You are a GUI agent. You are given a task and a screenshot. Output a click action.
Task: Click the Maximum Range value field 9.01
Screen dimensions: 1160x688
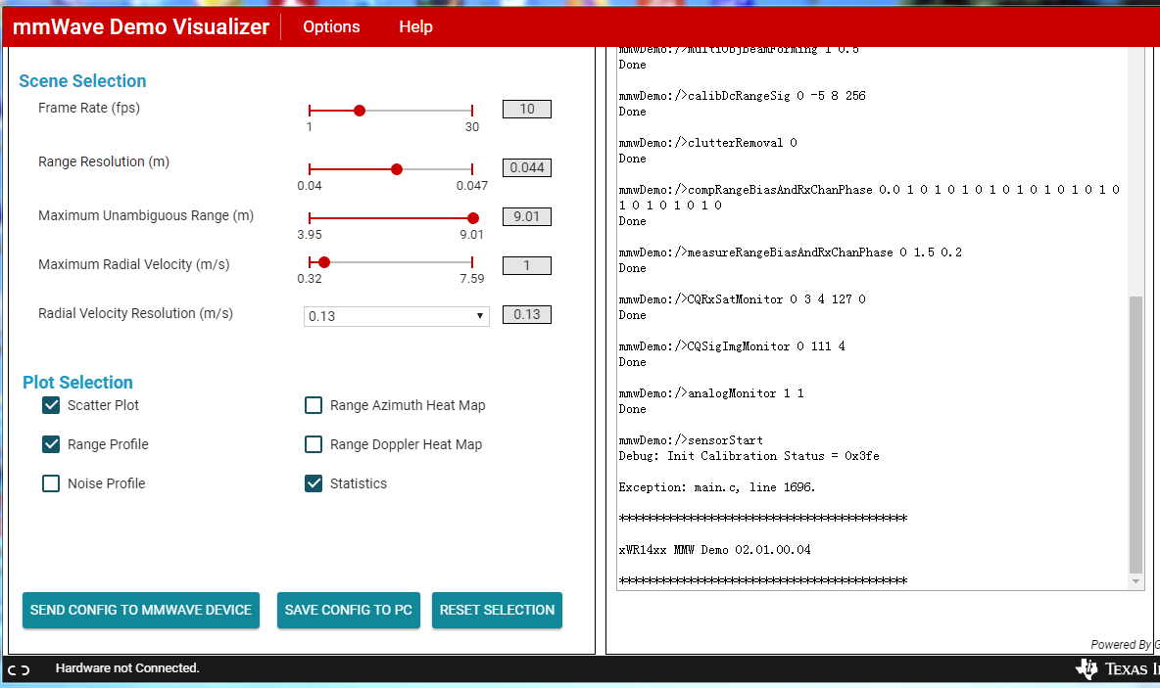[527, 216]
